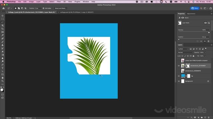Open the layer Fill dropdown arrow

[205, 56]
